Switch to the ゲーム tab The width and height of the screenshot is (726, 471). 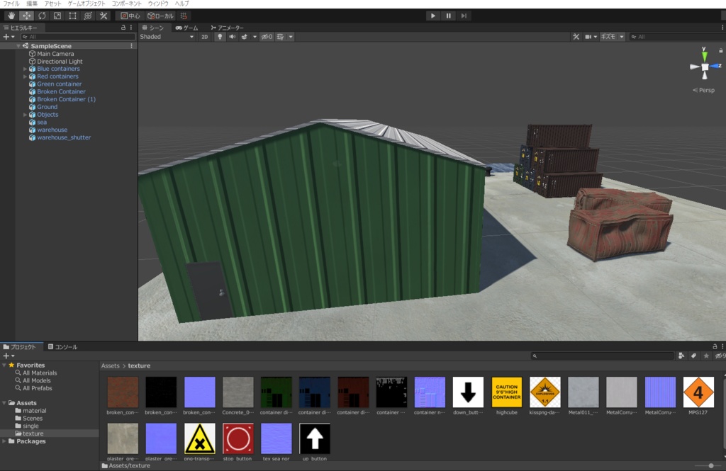[186, 28]
